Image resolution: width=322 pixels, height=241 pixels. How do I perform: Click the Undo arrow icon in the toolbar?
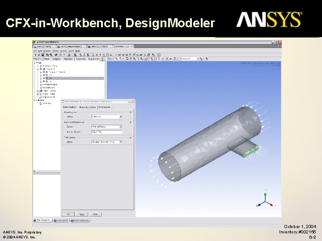(x=60, y=55)
